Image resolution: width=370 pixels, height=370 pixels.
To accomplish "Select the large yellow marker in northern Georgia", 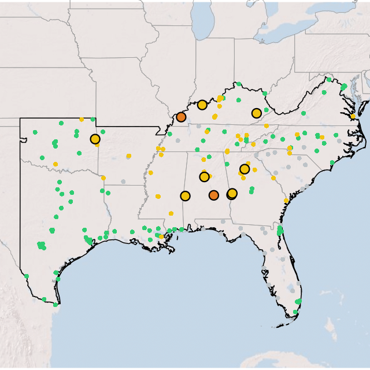I will coord(245,169).
